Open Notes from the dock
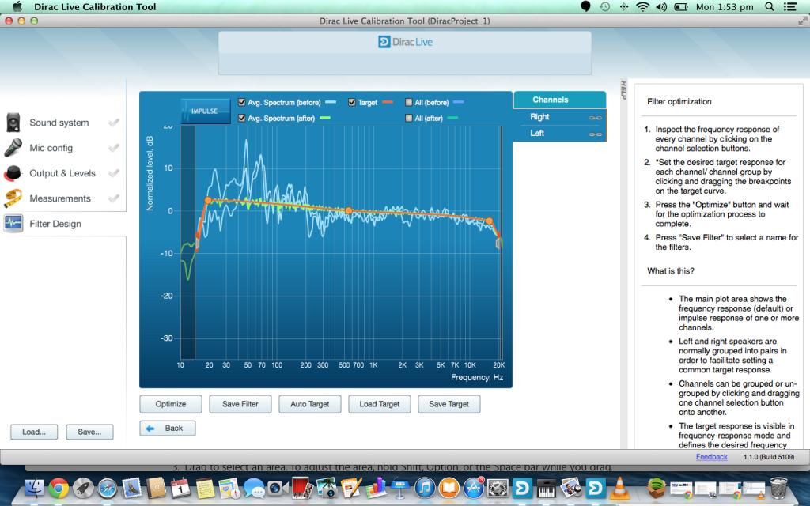The image size is (810, 506). [x=205, y=488]
